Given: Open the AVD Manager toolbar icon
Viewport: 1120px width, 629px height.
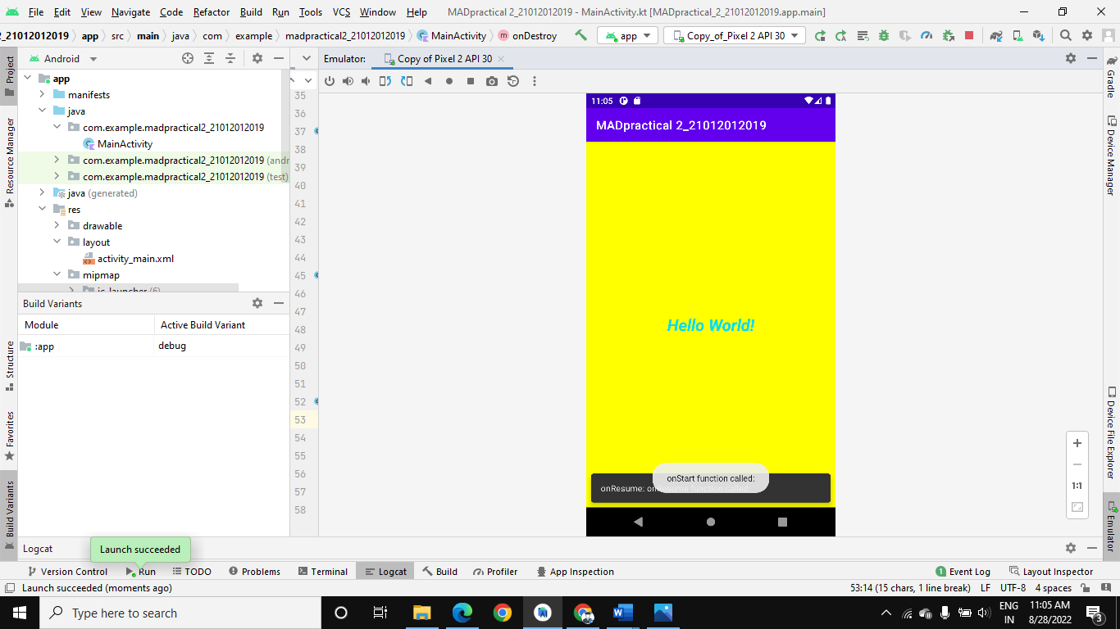Looking at the screenshot, I should pyautogui.click(x=1018, y=35).
